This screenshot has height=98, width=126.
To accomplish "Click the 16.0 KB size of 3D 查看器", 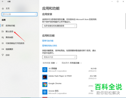I will tap(93, 68).
